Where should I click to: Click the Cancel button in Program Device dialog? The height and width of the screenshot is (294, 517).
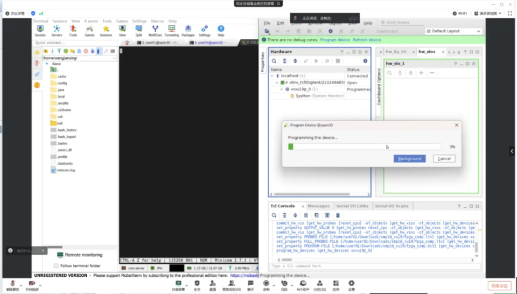tap(444, 158)
